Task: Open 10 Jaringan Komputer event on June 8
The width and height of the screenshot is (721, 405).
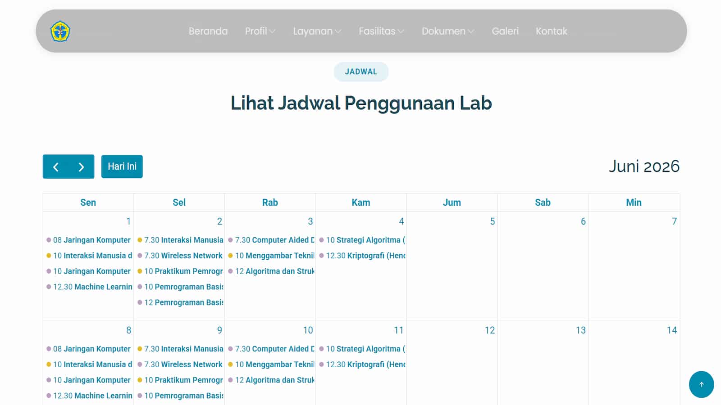Action: tap(89, 380)
